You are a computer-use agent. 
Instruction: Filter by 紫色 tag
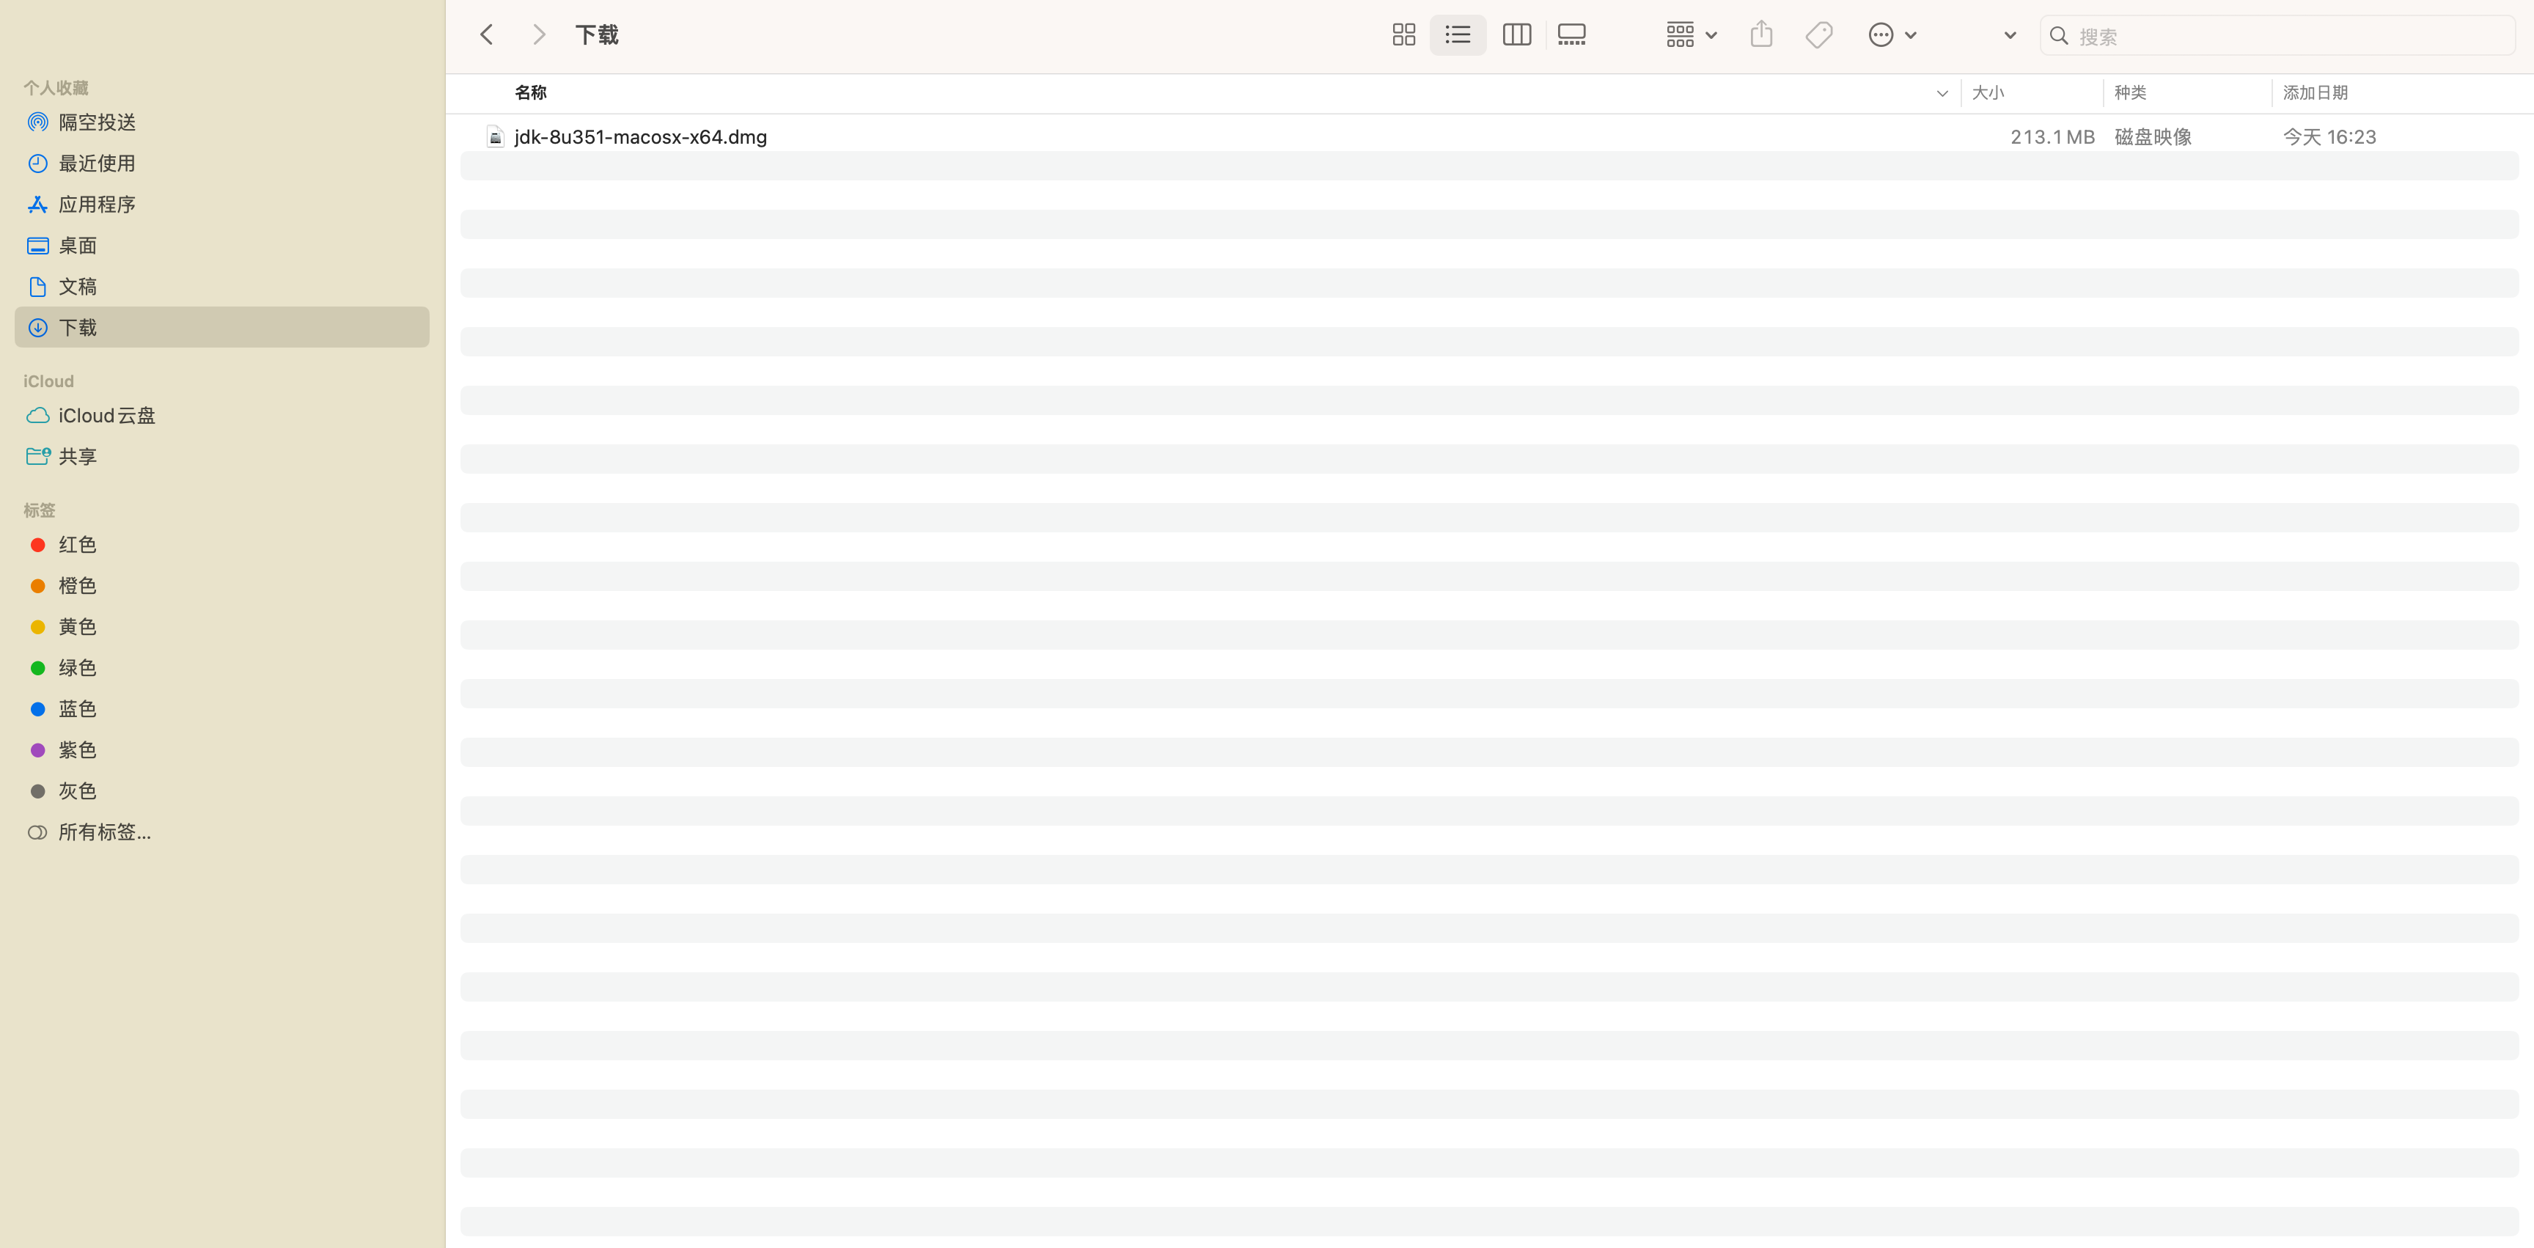tap(222, 750)
